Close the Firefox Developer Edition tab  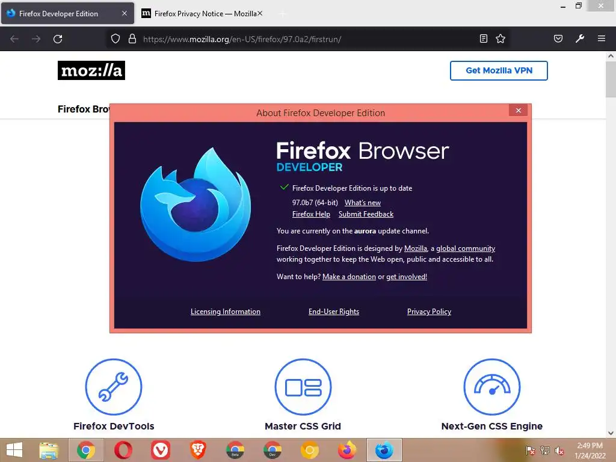pos(125,13)
